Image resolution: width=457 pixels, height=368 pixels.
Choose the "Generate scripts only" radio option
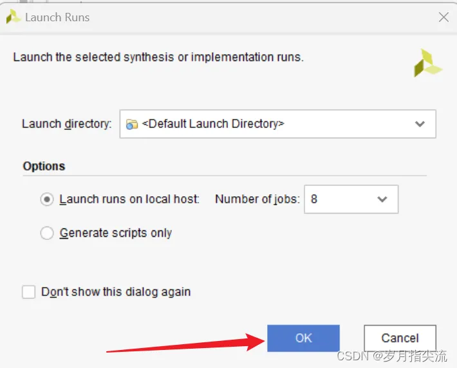point(47,233)
